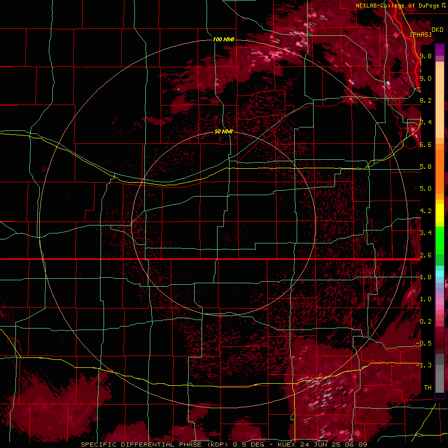This screenshot has width=448, height=448.
Task: Click the 9.0 value on the color scale
Action: click(426, 78)
